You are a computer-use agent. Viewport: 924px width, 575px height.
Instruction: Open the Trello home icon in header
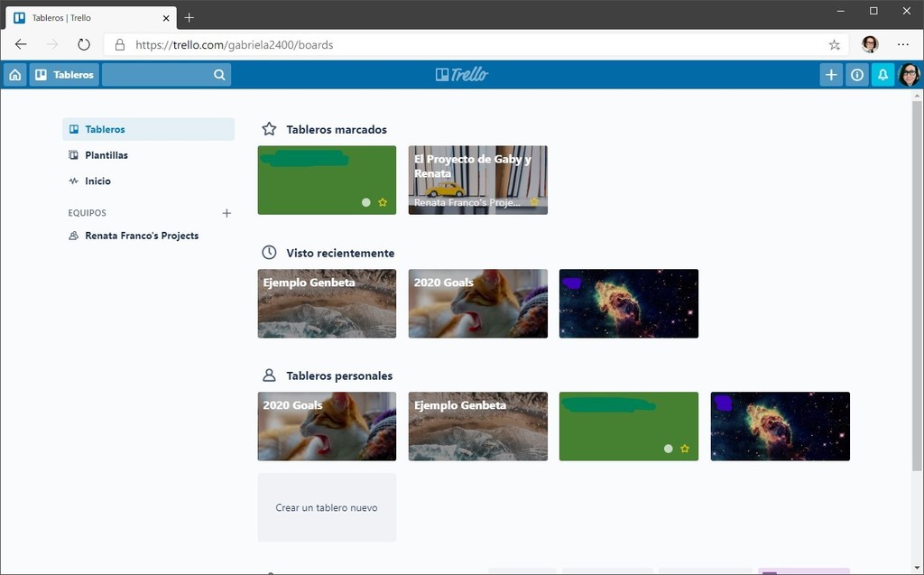[14, 74]
